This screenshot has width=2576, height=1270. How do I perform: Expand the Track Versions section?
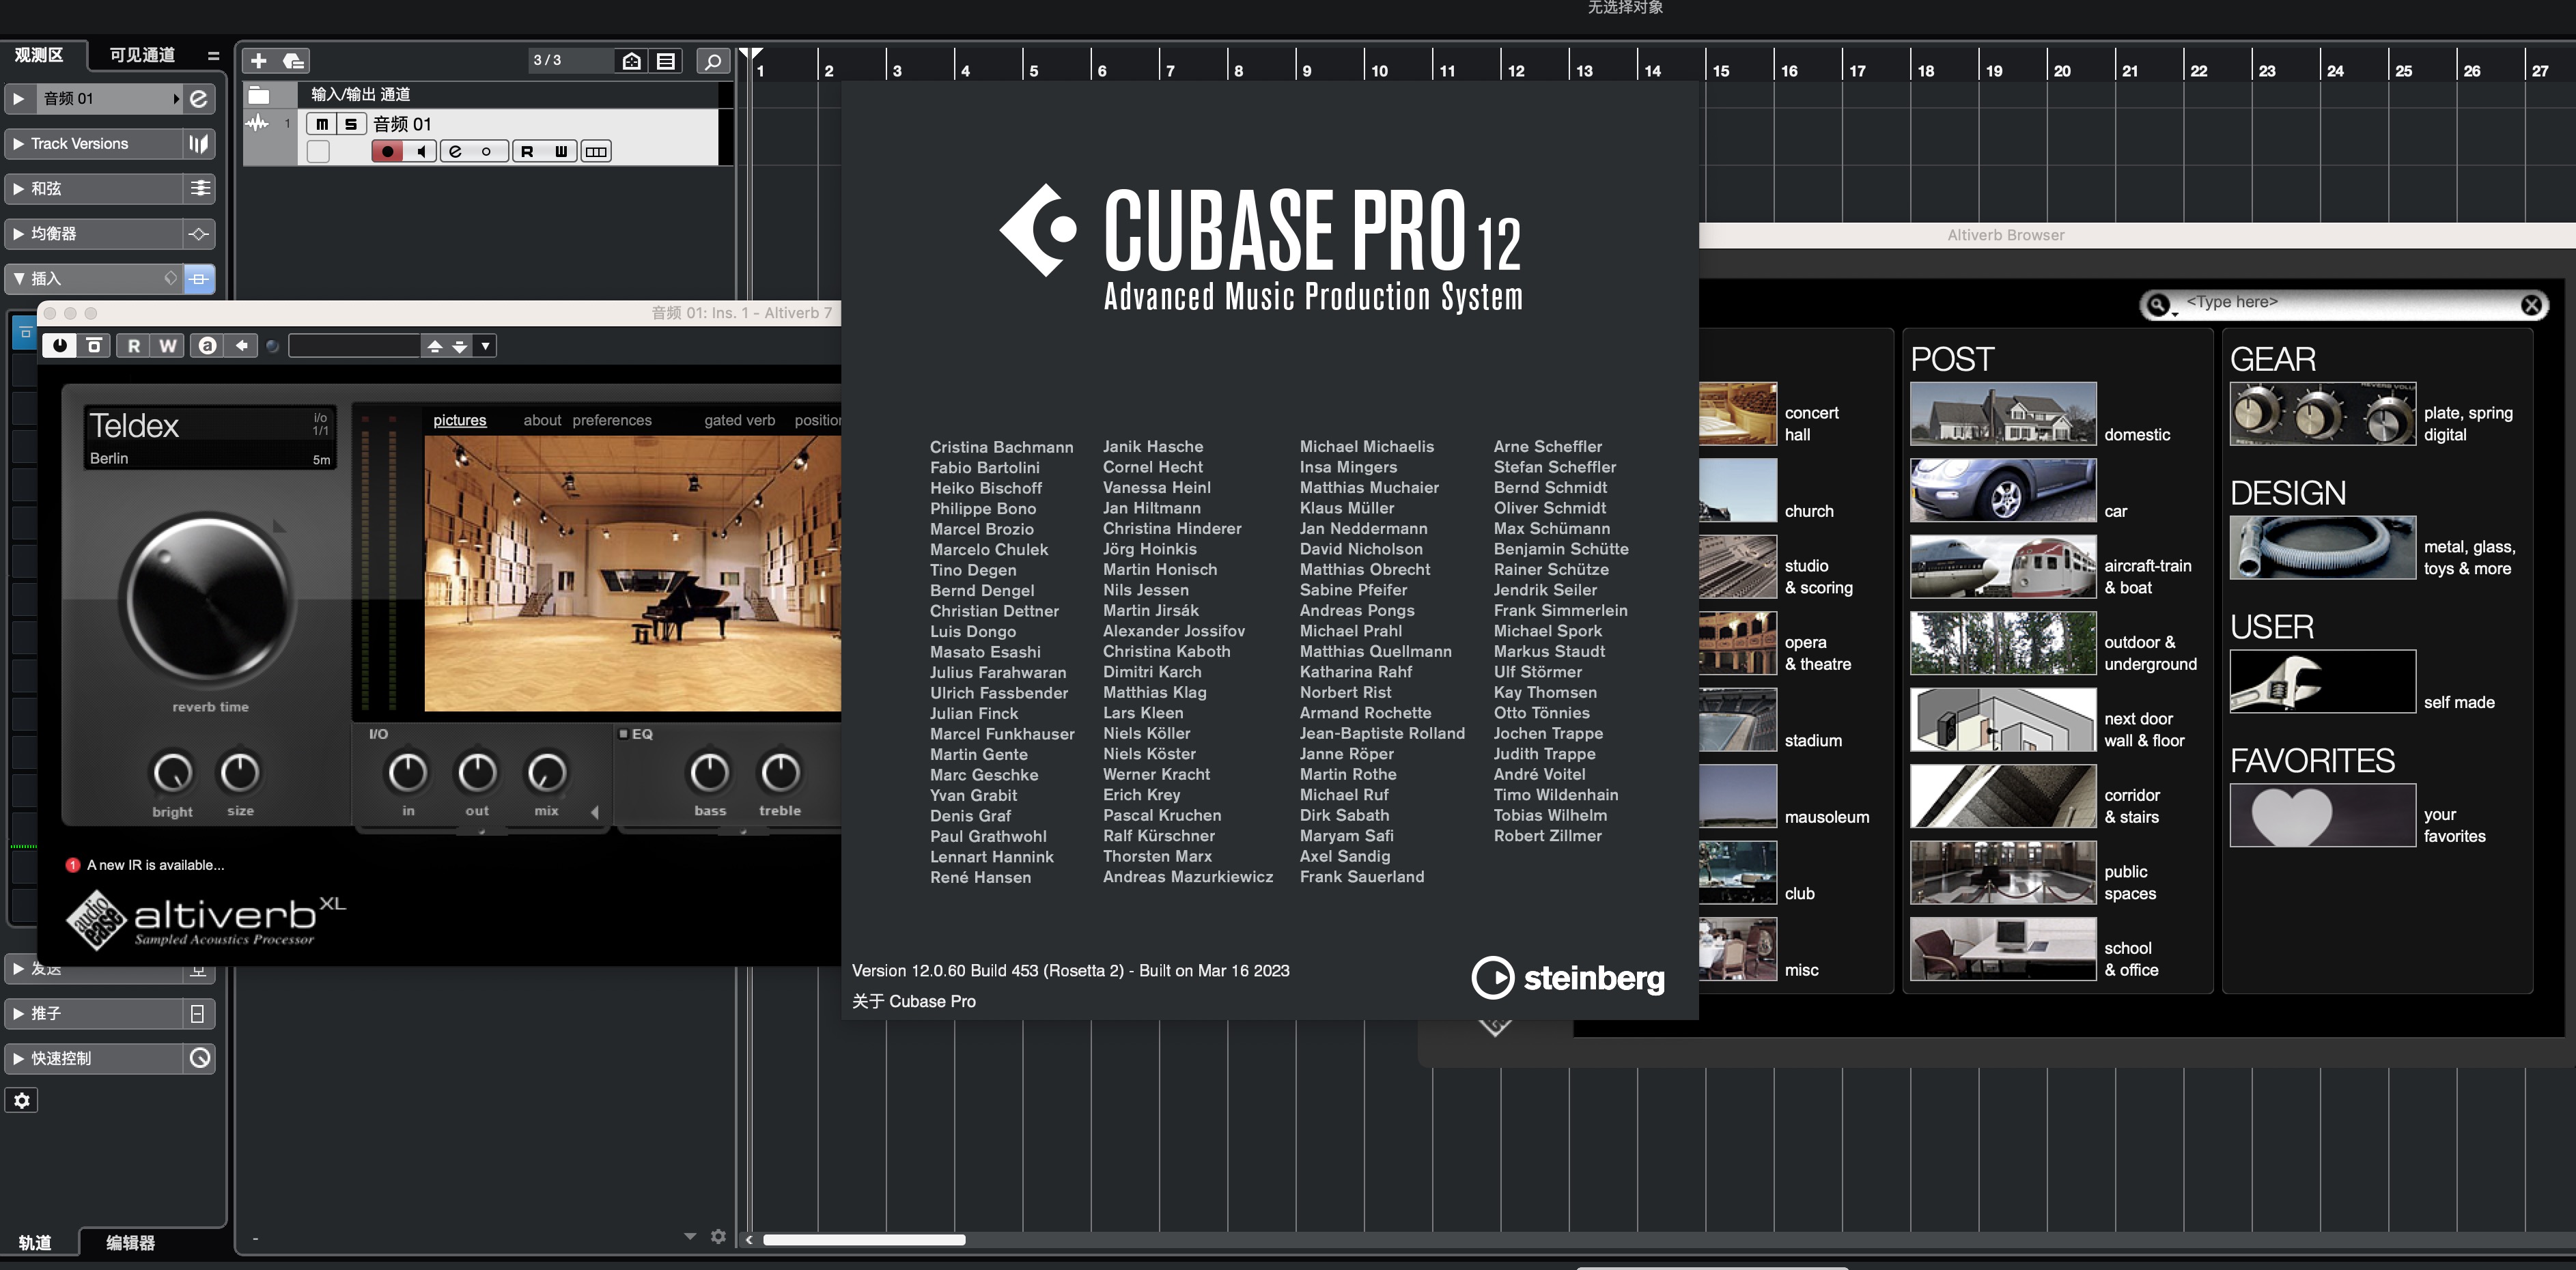(x=18, y=143)
